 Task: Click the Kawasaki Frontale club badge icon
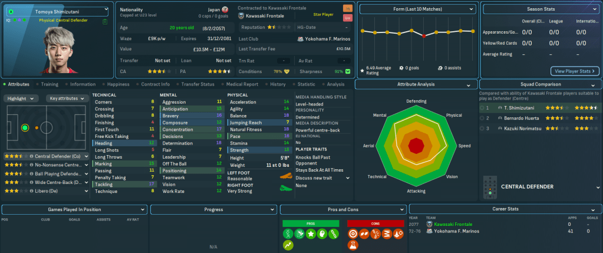pos(241,17)
